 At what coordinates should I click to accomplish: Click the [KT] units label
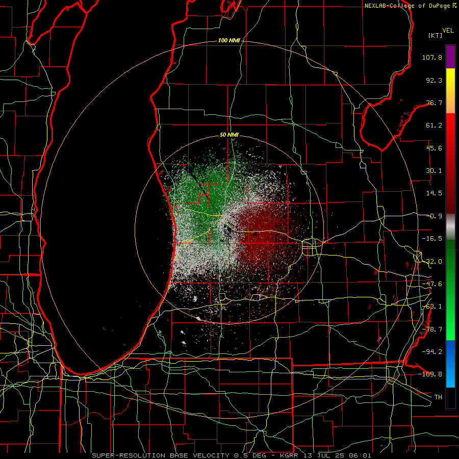(x=436, y=35)
